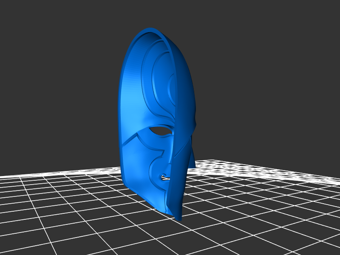Click the grid's far left horizon edge
This screenshot has height=255, width=340.
[x=8, y=176]
